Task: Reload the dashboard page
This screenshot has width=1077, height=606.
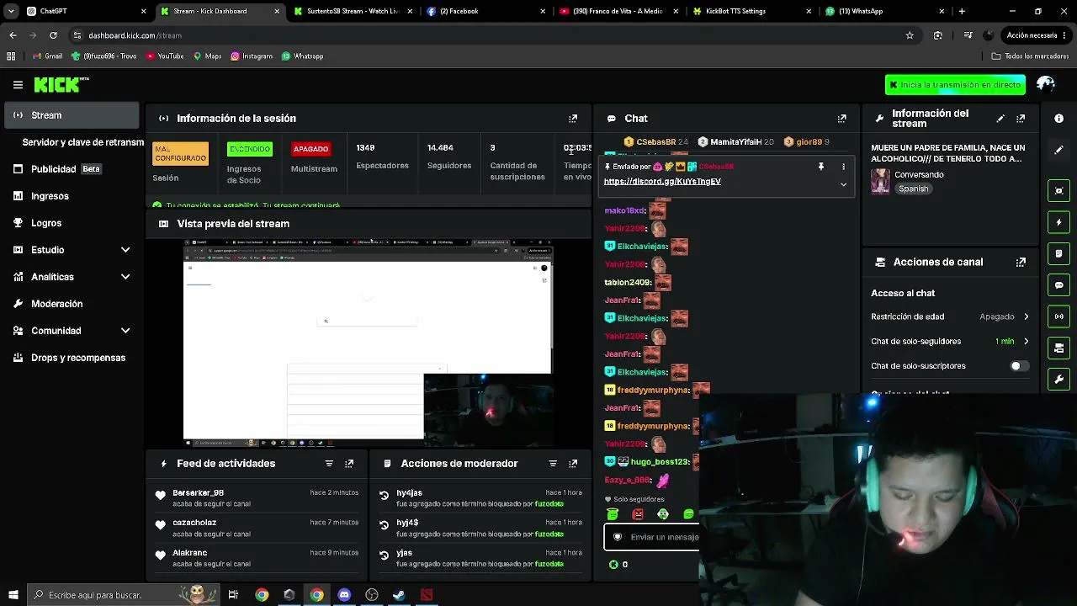Action: click(x=53, y=35)
